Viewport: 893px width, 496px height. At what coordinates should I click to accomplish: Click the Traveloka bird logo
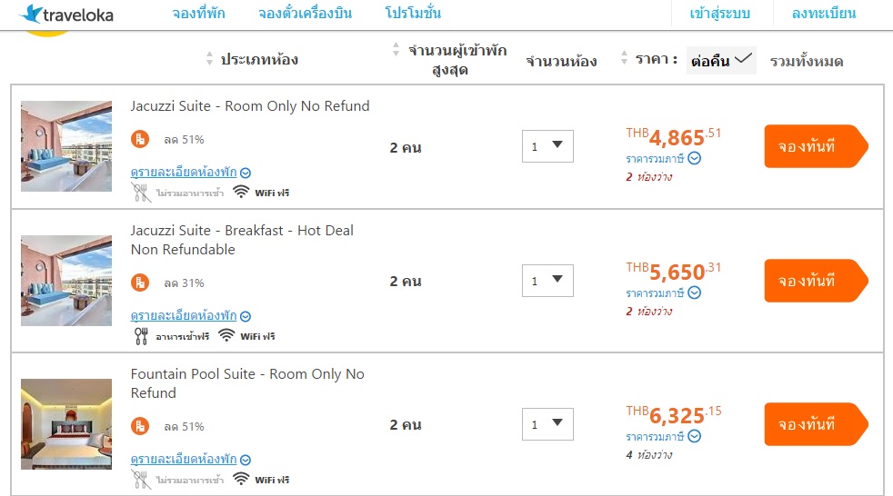tap(31, 14)
